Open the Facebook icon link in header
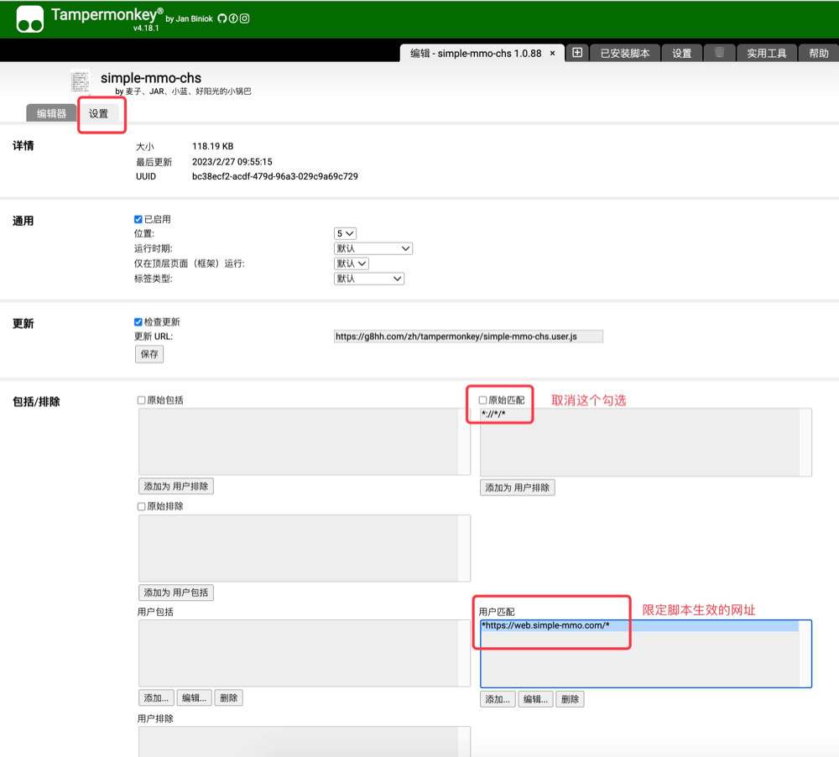 coord(233,18)
